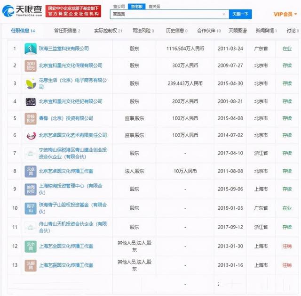Click 在业 status in row 10
301x296 pixels.
click(x=287, y=208)
